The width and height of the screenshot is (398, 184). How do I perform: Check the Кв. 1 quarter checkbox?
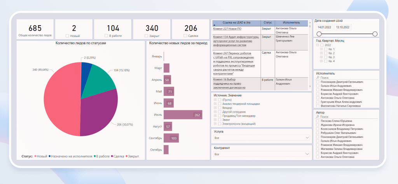coord(326,49)
